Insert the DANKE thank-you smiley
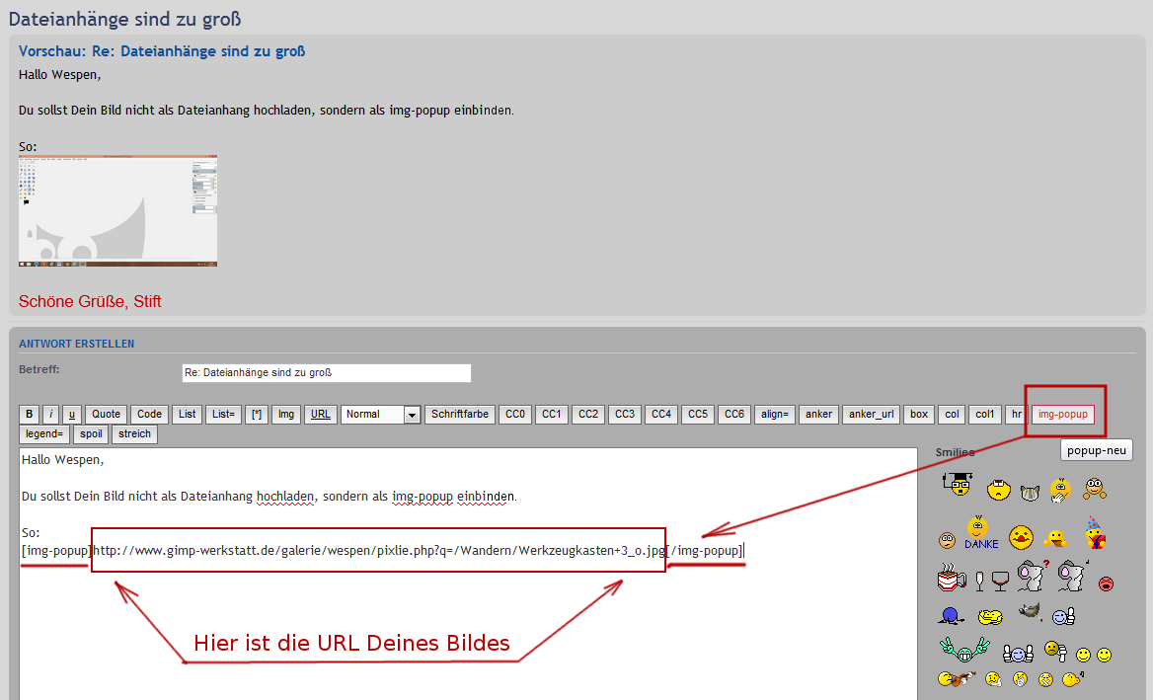Screen dimensions: 1153x700 [x=981, y=532]
